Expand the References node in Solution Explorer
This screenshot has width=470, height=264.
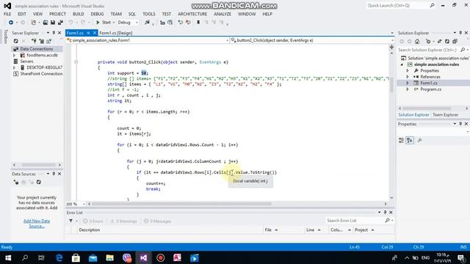[408, 77]
